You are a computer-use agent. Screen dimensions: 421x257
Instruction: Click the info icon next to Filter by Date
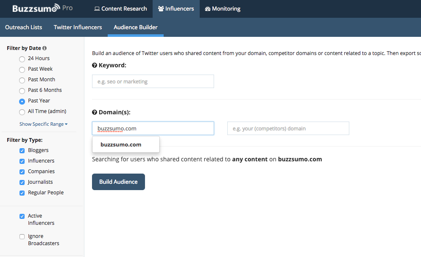45,48
